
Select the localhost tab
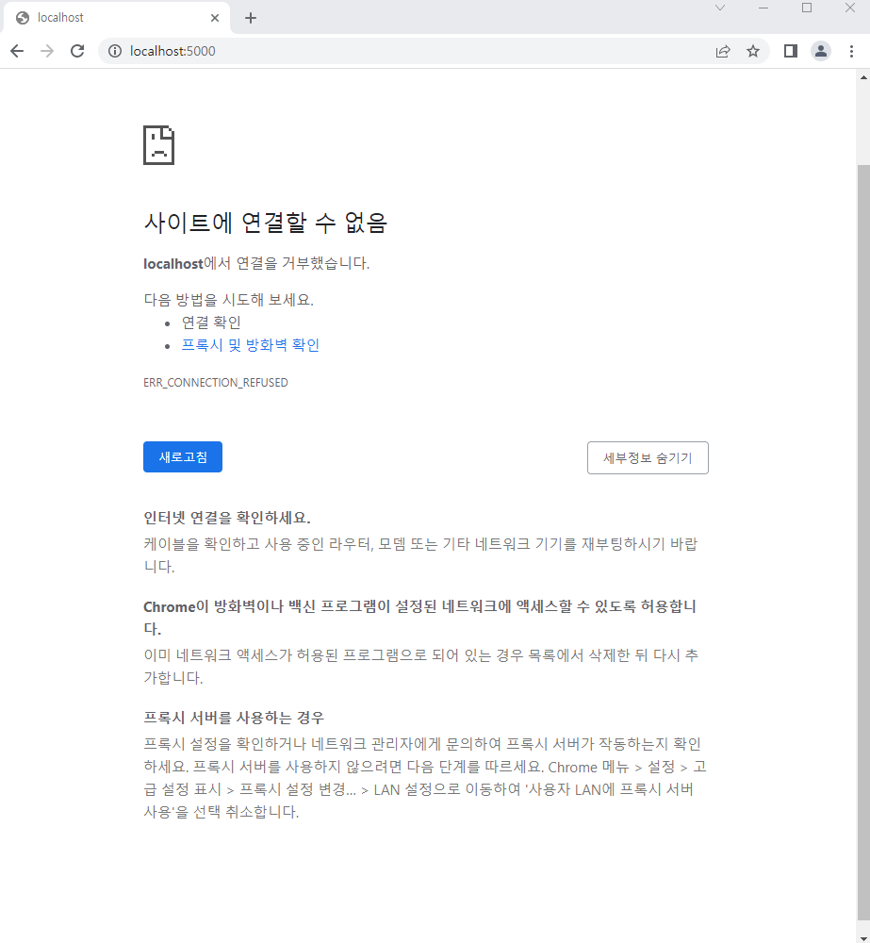pos(117,18)
